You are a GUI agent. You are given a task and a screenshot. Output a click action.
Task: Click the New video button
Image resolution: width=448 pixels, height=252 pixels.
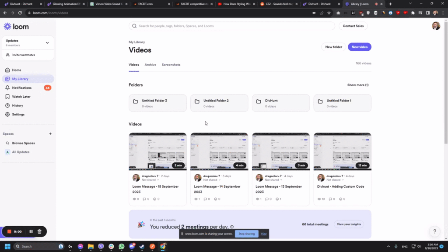coord(360,47)
